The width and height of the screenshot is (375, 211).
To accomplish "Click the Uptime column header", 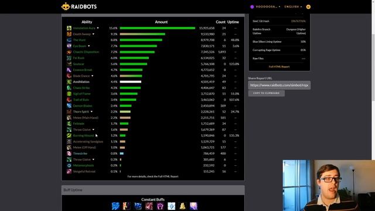I will click(233, 22).
